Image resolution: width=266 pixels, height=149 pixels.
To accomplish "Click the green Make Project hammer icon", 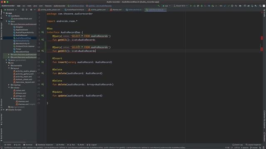I will point(159,6).
